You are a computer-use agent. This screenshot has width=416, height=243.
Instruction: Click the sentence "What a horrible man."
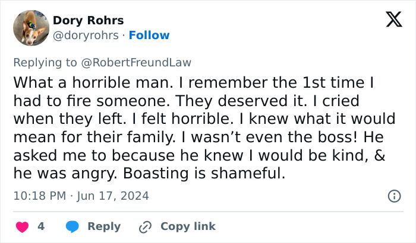(x=73, y=82)
